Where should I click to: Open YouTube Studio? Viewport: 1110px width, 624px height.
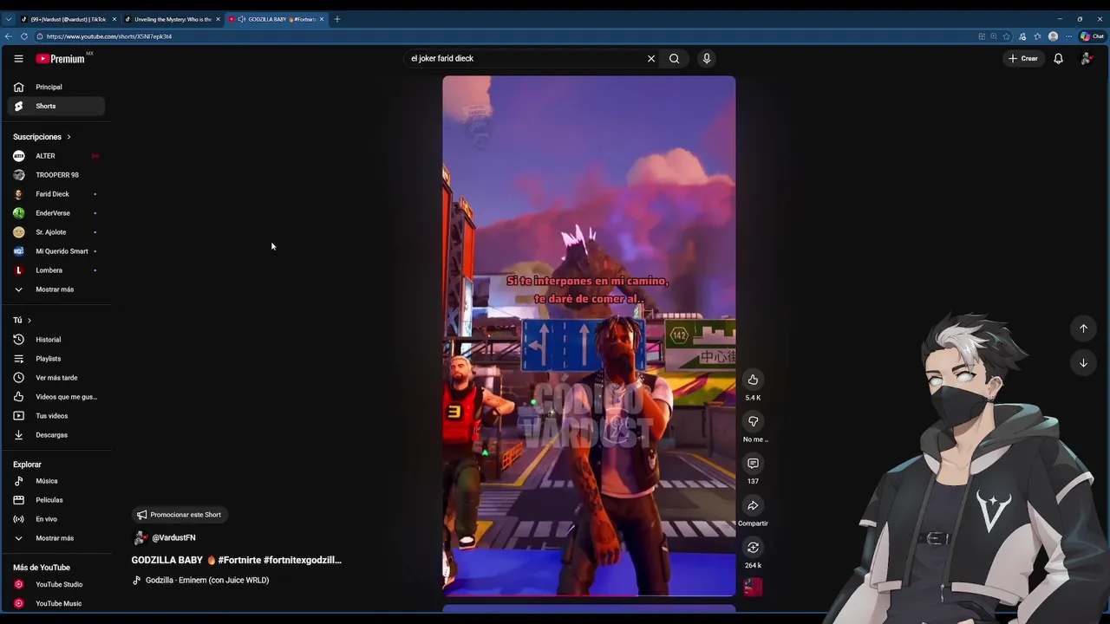coord(56,584)
